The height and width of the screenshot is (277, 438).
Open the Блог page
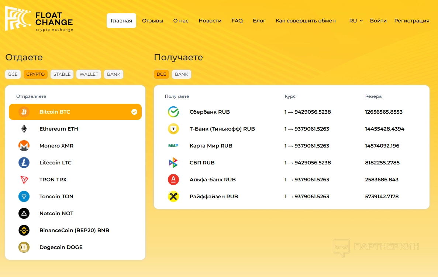pyautogui.click(x=259, y=21)
